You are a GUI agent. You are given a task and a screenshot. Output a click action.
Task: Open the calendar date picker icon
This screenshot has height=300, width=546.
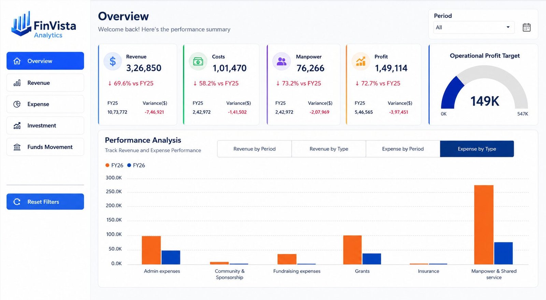click(527, 27)
